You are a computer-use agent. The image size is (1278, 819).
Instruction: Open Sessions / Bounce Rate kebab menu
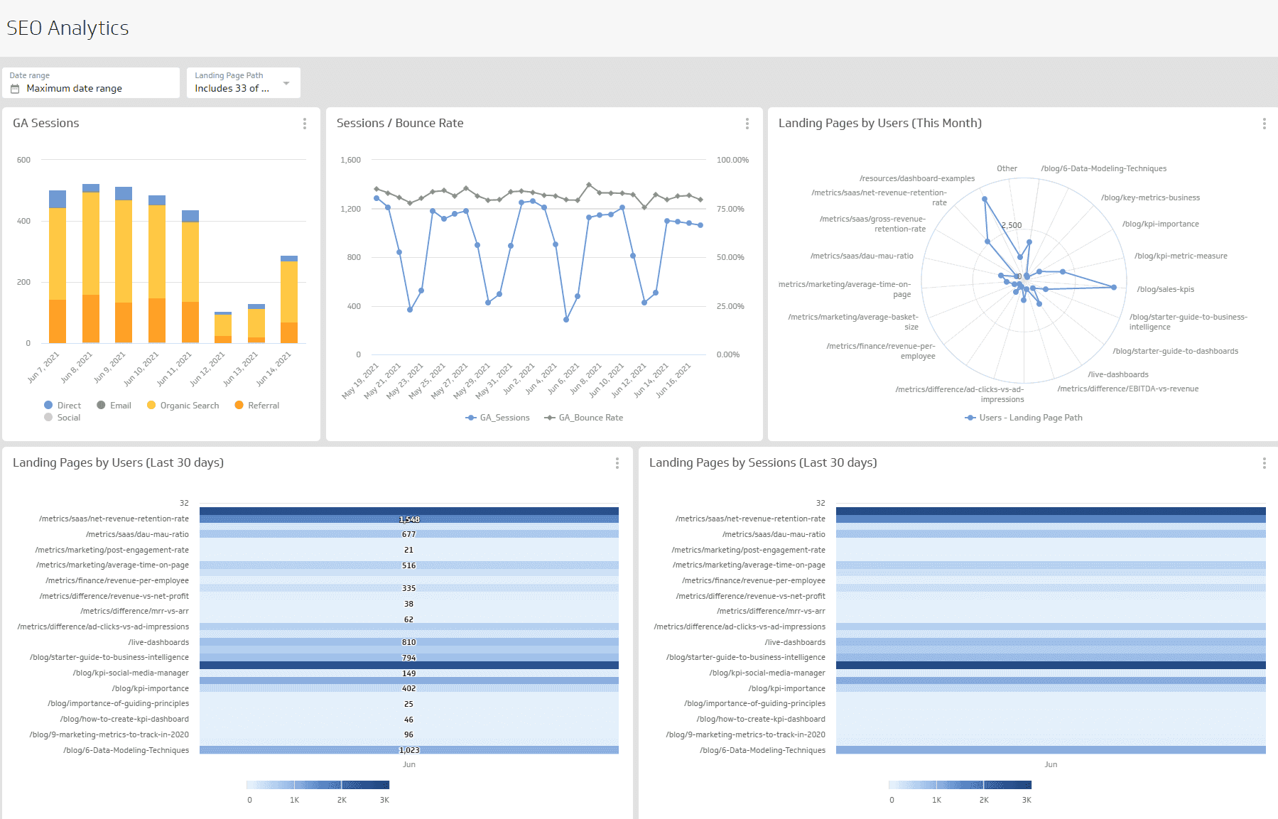pyautogui.click(x=747, y=124)
